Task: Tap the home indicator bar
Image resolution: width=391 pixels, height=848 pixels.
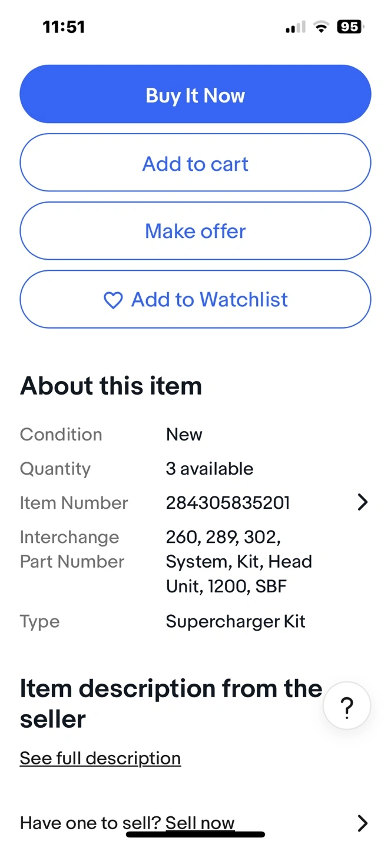Action: (x=195, y=834)
